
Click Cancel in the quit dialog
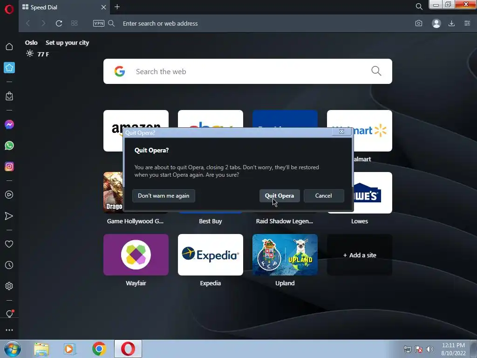click(x=324, y=196)
